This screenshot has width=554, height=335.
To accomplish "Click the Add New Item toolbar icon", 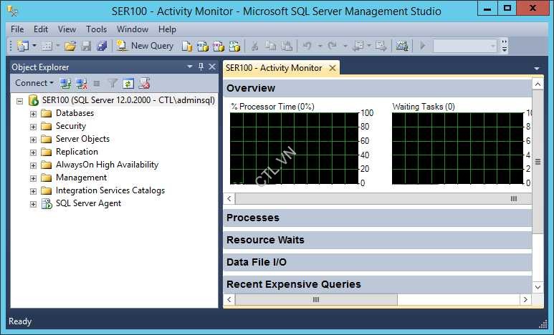I will pyautogui.click(x=47, y=46).
